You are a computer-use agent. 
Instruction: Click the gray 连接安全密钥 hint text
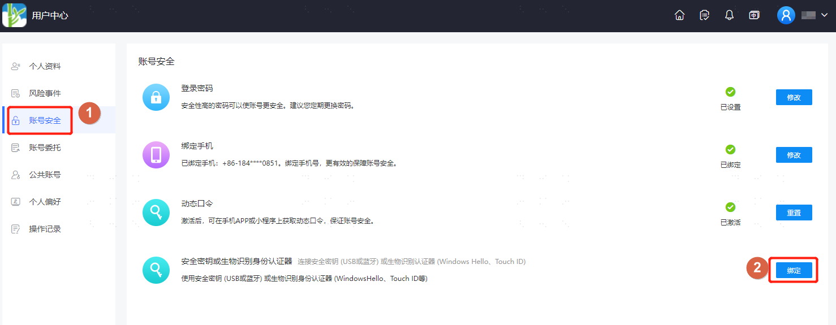pyautogui.click(x=412, y=262)
